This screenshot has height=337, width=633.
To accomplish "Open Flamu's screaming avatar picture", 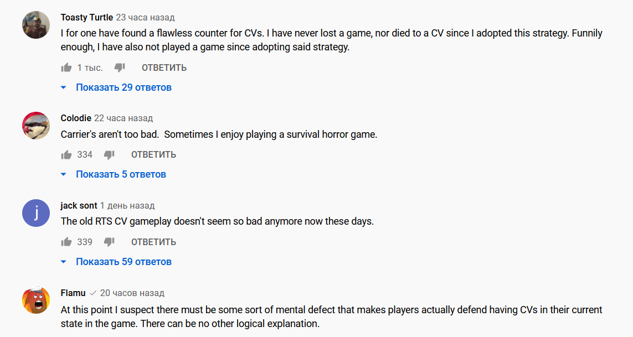I will click(36, 300).
